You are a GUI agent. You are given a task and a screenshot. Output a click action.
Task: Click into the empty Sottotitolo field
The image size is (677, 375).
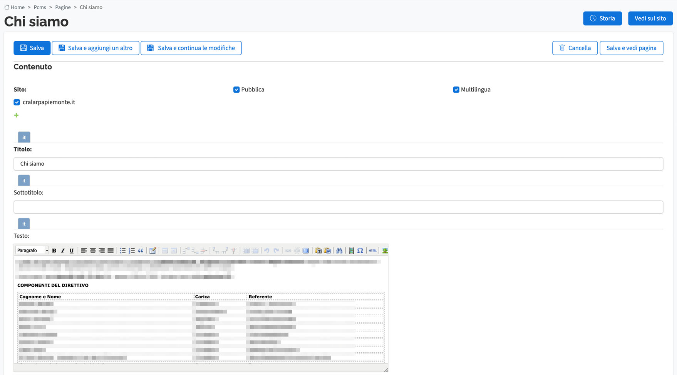[338, 207]
